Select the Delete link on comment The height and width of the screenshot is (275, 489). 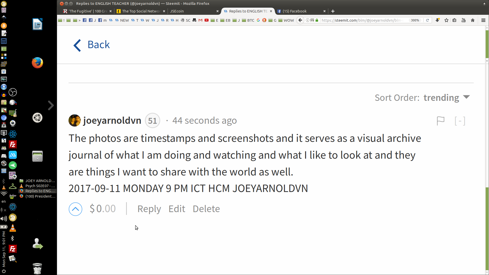[x=206, y=208]
